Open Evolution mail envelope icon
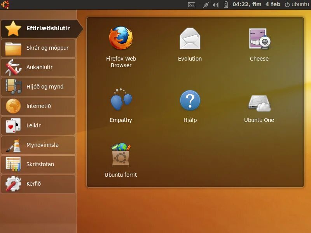This screenshot has height=233, width=311. pyautogui.click(x=190, y=38)
